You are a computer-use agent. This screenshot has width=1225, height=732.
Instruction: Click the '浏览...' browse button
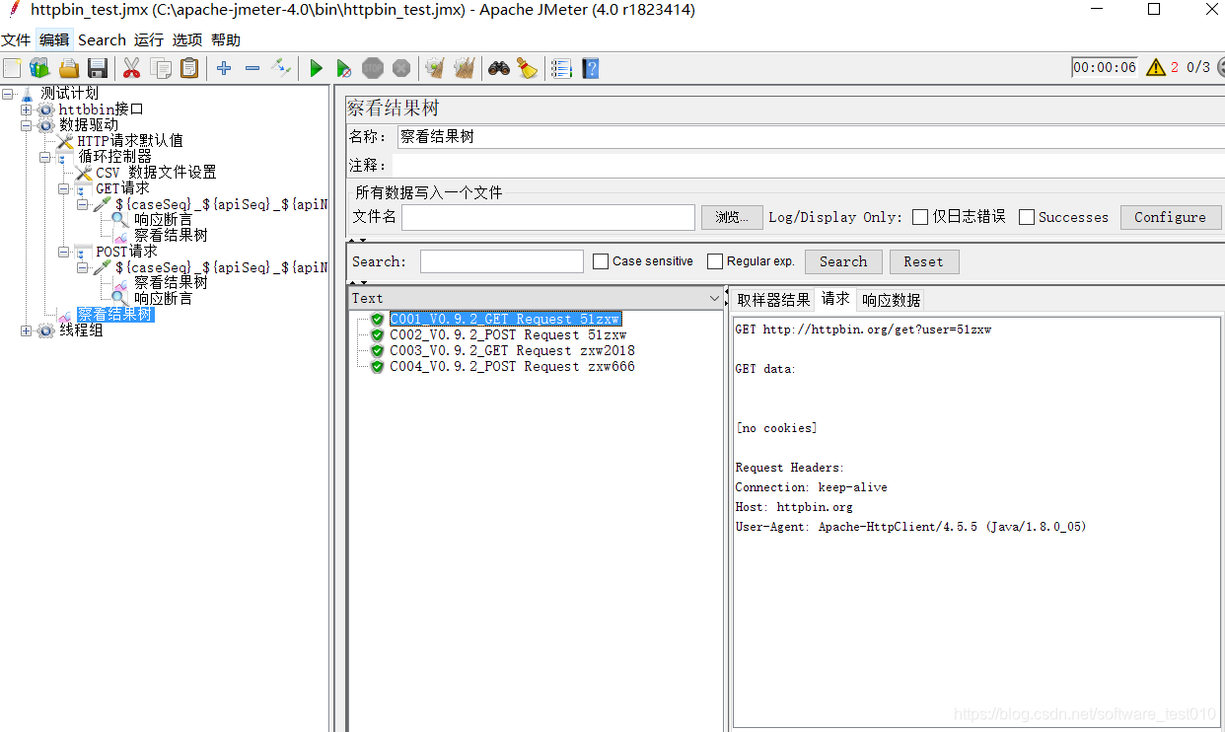[732, 217]
